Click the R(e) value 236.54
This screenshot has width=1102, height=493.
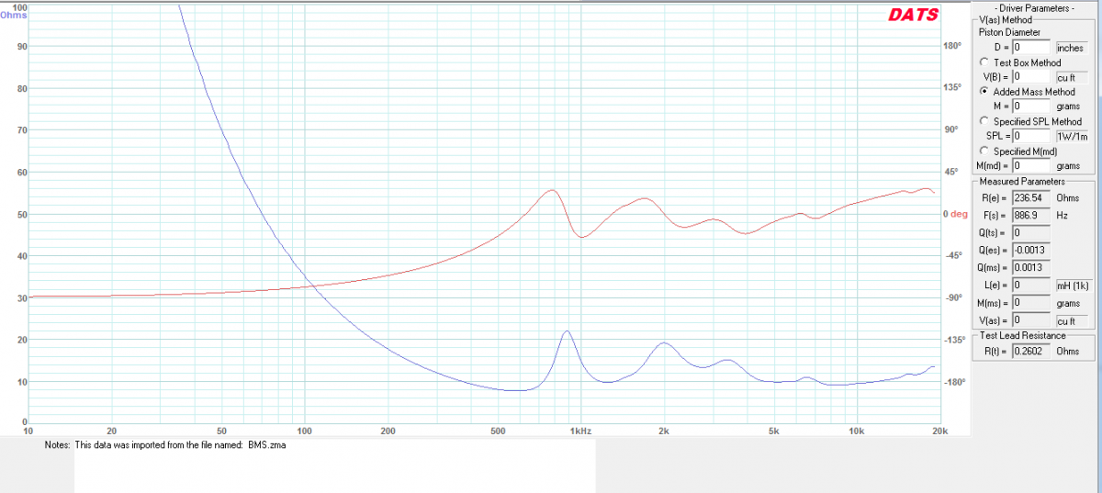click(1031, 197)
